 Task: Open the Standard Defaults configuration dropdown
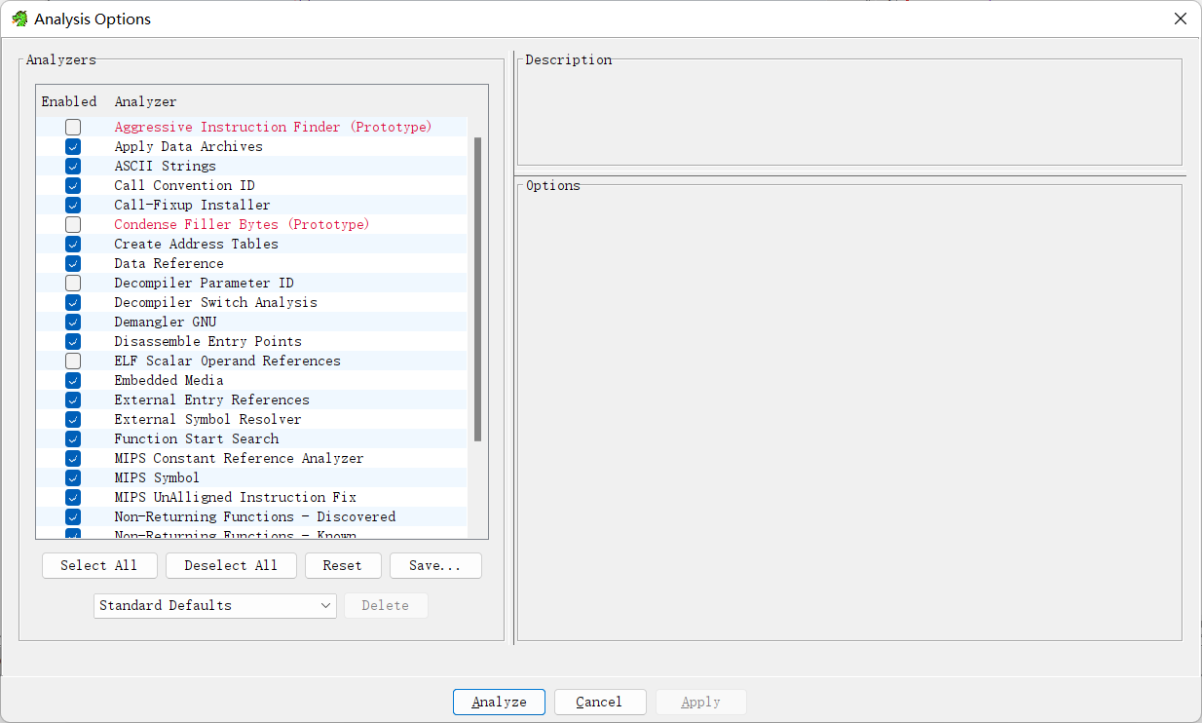click(215, 605)
